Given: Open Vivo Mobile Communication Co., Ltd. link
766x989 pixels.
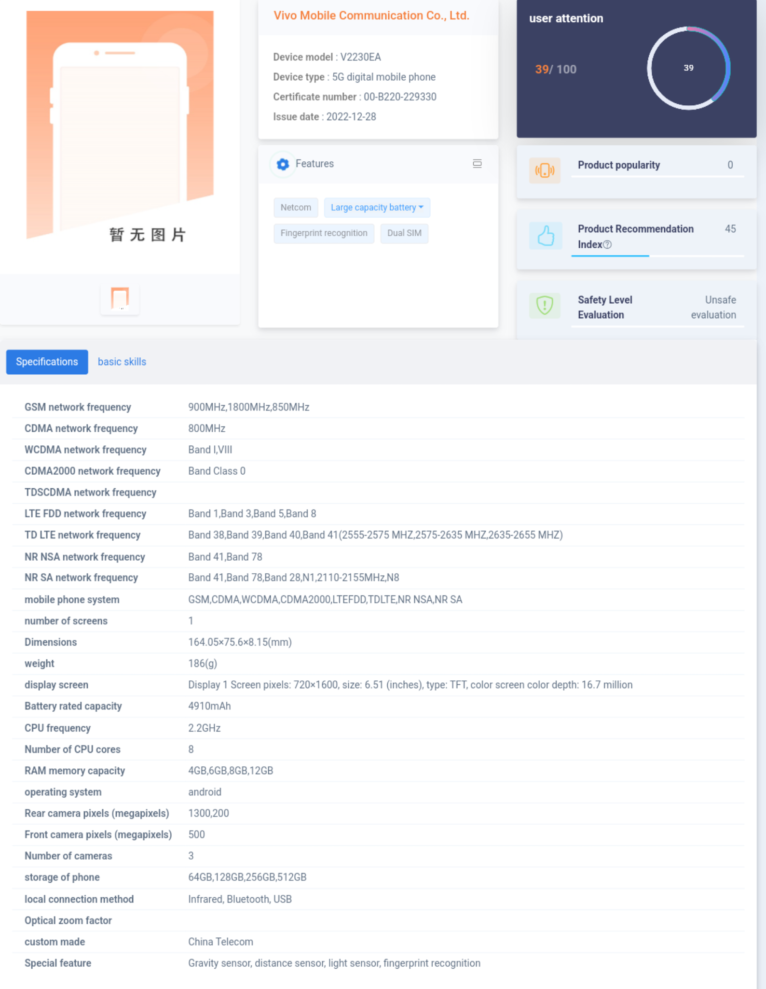Looking at the screenshot, I should pos(371,15).
